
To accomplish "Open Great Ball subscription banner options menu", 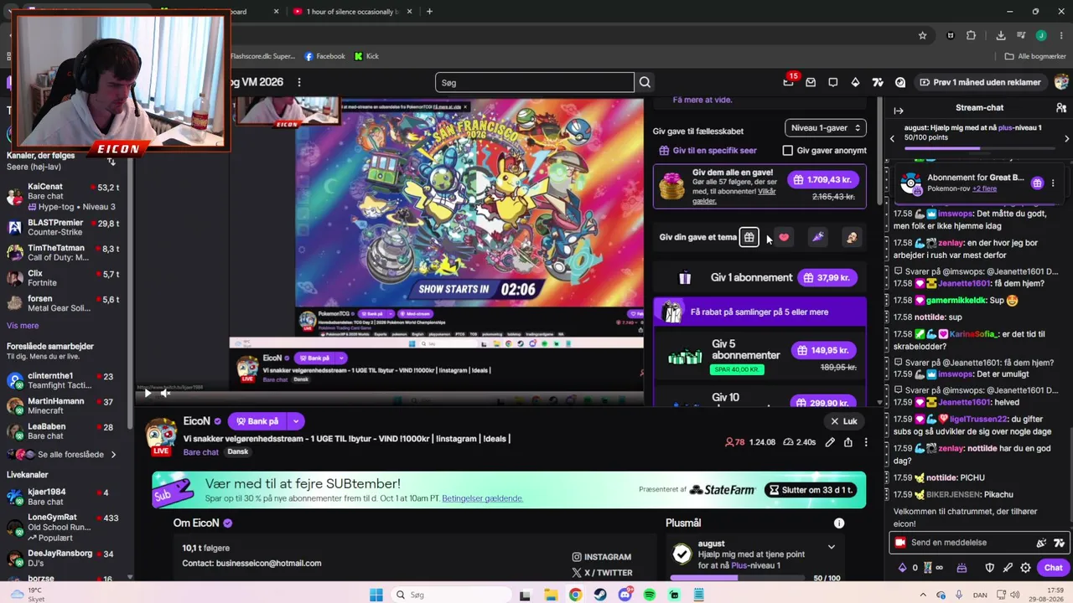I will pyautogui.click(x=1053, y=183).
